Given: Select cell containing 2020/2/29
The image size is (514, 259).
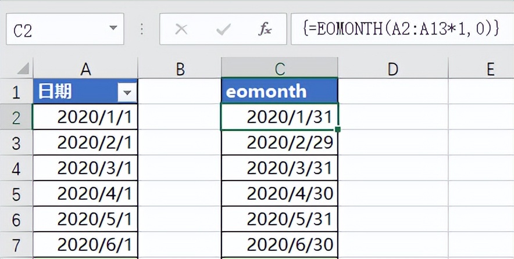Looking at the screenshot, I should (280, 143).
